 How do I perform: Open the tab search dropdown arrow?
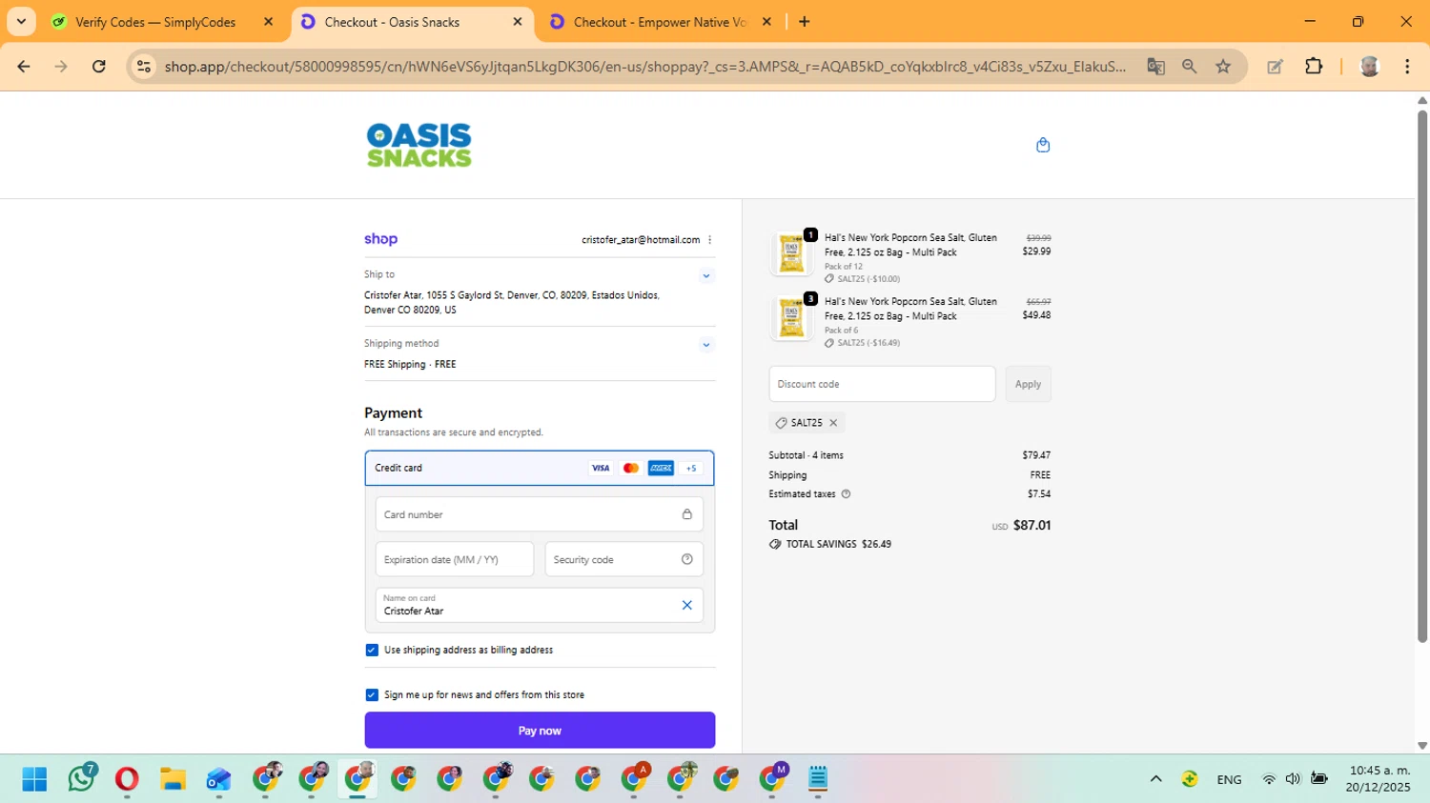pyautogui.click(x=21, y=22)
